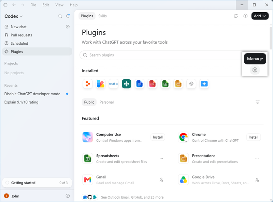Install the Chrome plugin

pos(253,137)
